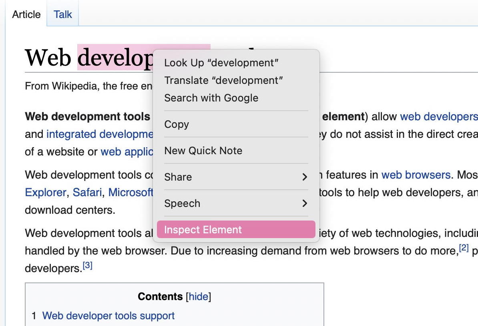This screenshot has height=326, width=478.
Task: Open Web developer tools support section
Action: pyautogui.click(x=108, y=316)
